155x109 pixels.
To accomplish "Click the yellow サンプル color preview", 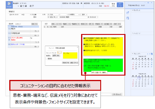I will click(70, 56).
